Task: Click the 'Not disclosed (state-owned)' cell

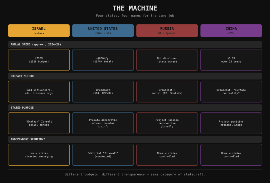Action: click(x=167, y=60)
